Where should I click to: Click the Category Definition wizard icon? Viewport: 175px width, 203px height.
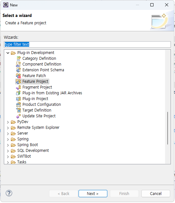[x=19, y=59]
